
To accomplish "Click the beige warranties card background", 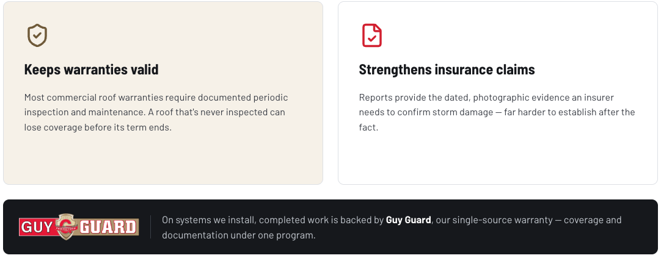I will (x=163, y=93).
